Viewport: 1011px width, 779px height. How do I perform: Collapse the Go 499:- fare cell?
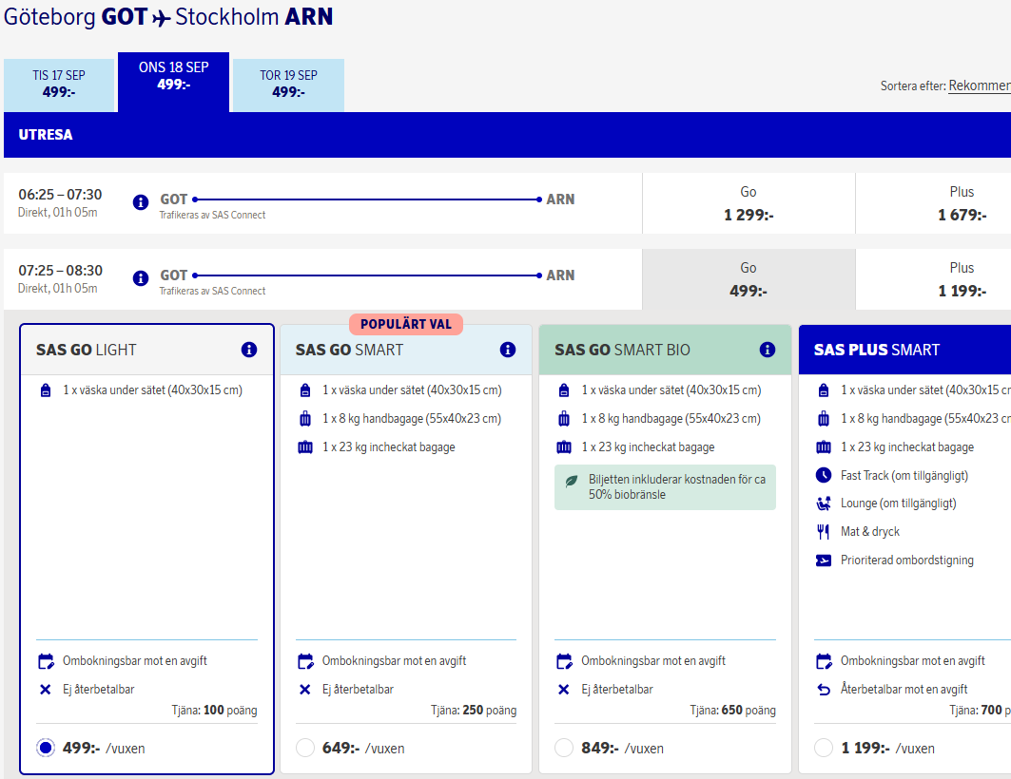click(x=749, y=279)
